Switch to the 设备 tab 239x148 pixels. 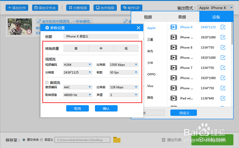point(216,17)
